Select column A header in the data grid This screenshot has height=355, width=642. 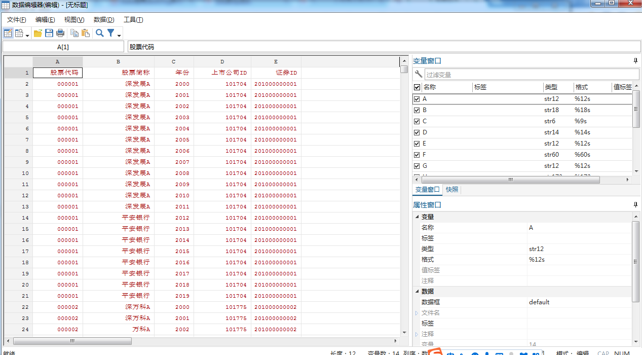[x=58, y=61]
